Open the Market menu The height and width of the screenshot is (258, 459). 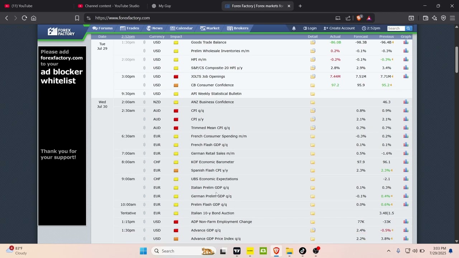click(x=210, y=28)
